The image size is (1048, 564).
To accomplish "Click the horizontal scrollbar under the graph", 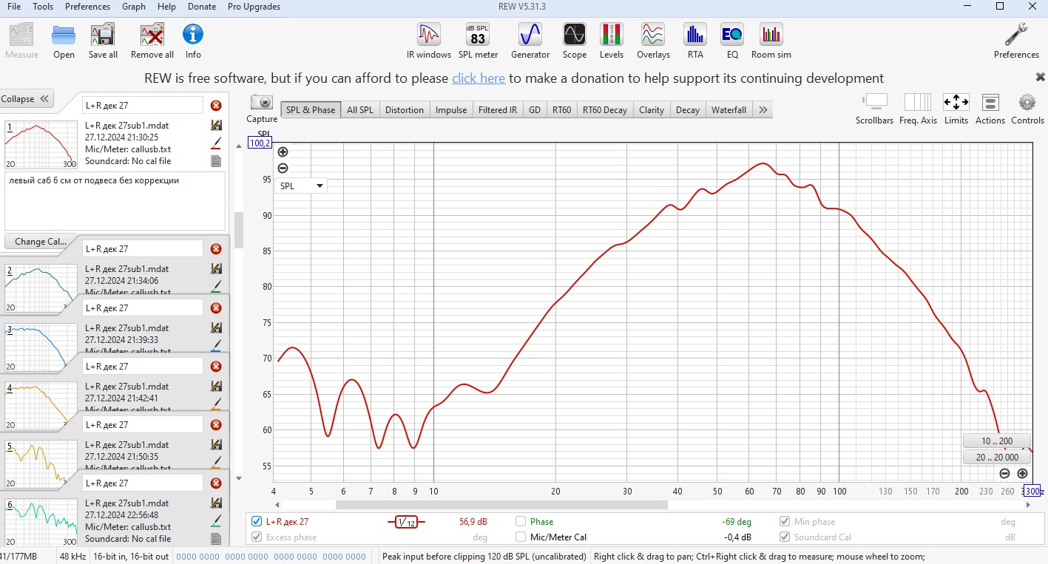I will click(501, 505).
